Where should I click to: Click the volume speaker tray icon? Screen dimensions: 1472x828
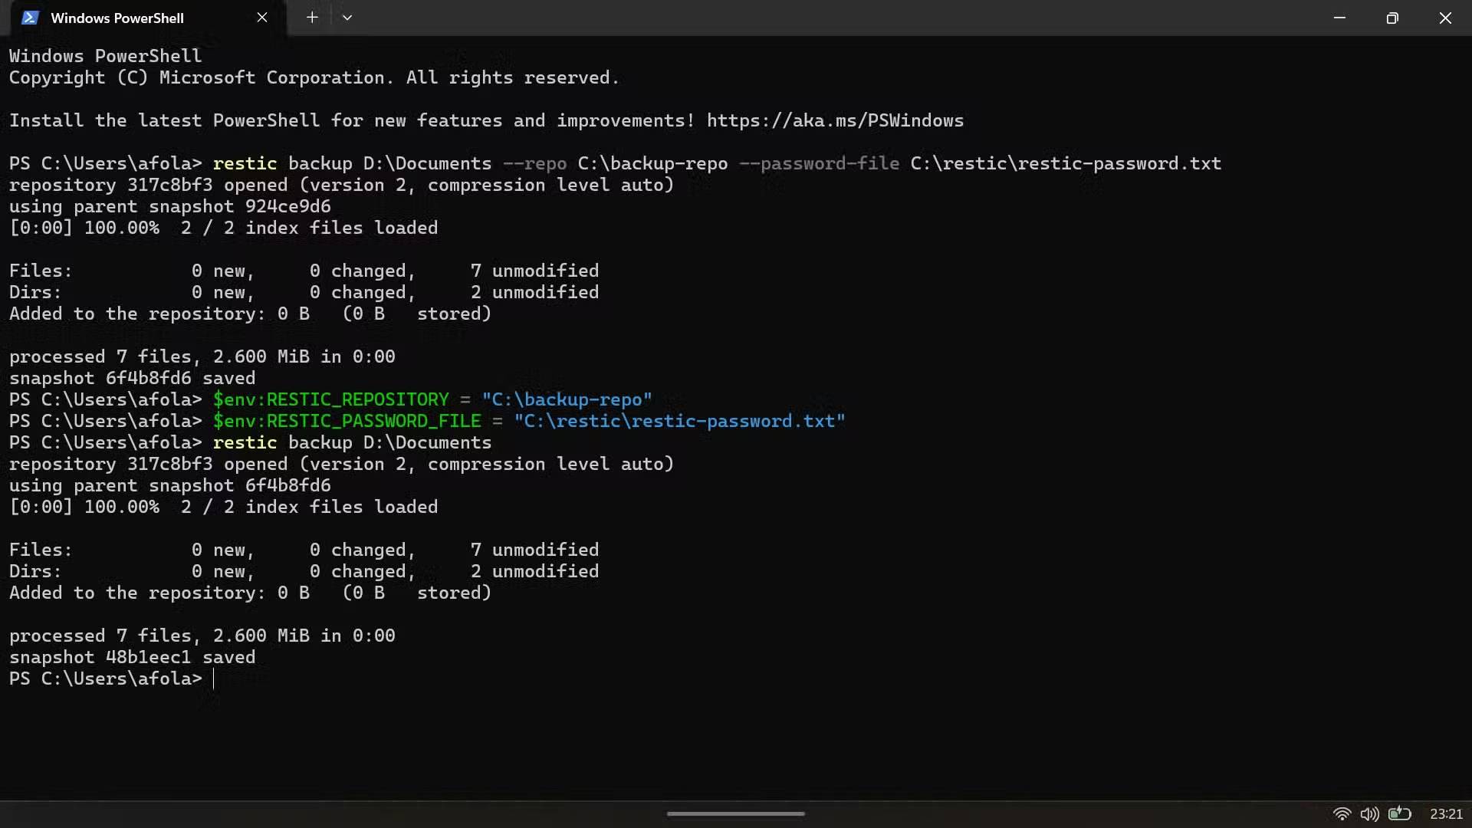1369,813
